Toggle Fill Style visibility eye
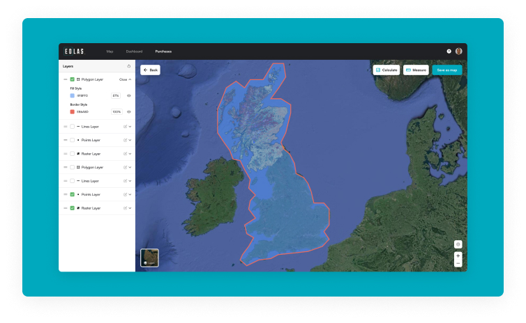Image resolution: width=526 pixels, height=323 pixels. tap(129, 96)
